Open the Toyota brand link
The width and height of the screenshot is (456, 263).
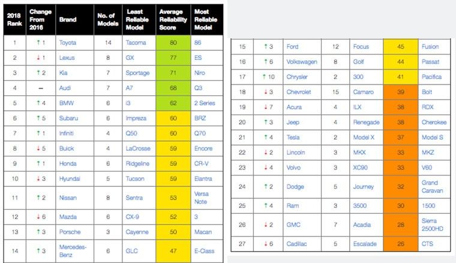[68, 43]
